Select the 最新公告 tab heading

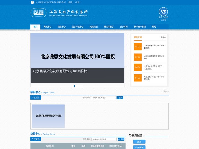pyautogui.click(x=138, y=37)
